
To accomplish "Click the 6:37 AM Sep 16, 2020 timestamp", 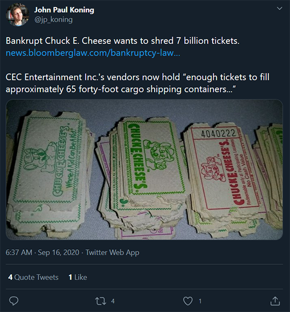I will click(x=42, y=252).
